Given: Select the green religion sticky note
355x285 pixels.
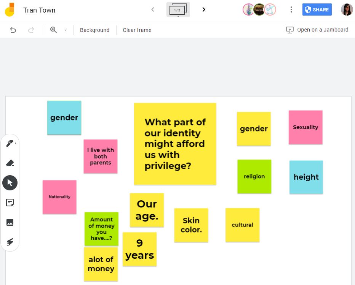Looking at the screenshot, I should click(254, 177).
